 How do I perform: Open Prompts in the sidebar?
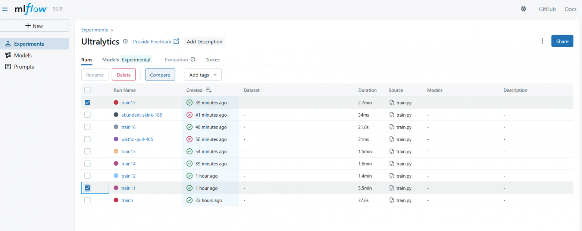(24, 67)
